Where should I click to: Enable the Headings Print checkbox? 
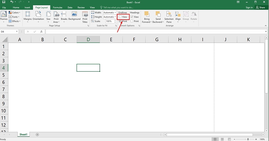pyautogui.click(x=132, y=21)
